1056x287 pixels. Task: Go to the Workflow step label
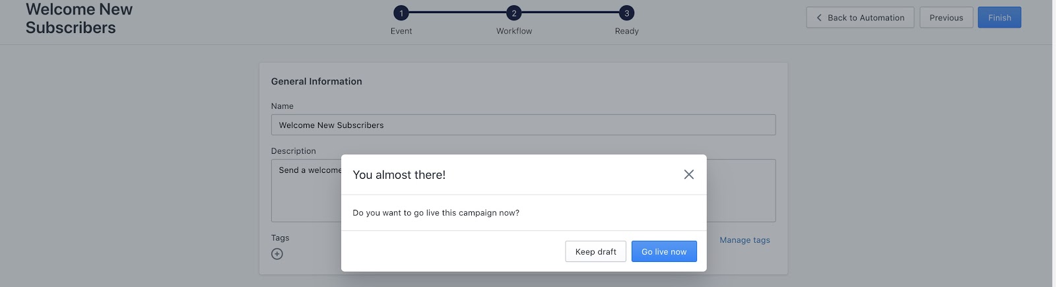point(514,31)
